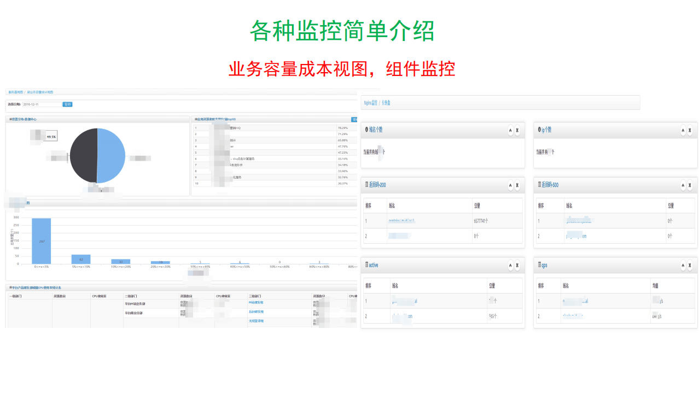Open the Nginx监控 breadcrumb item
Image resolution: width=699 pixels, height=393 pixels.
[x=370, y=103]
